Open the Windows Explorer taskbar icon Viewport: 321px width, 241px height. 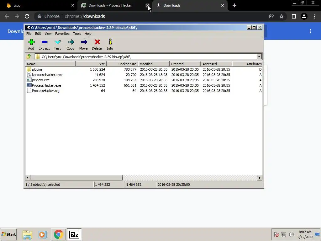(27, 234)
